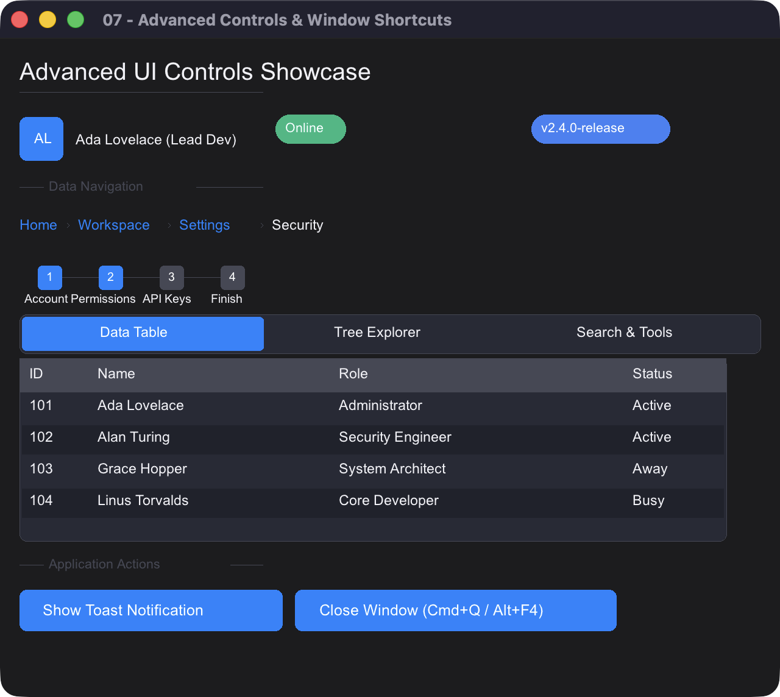780x697 pixels.
Task: Click the v2.4.0-release version chip
Action: coord(601,129)
